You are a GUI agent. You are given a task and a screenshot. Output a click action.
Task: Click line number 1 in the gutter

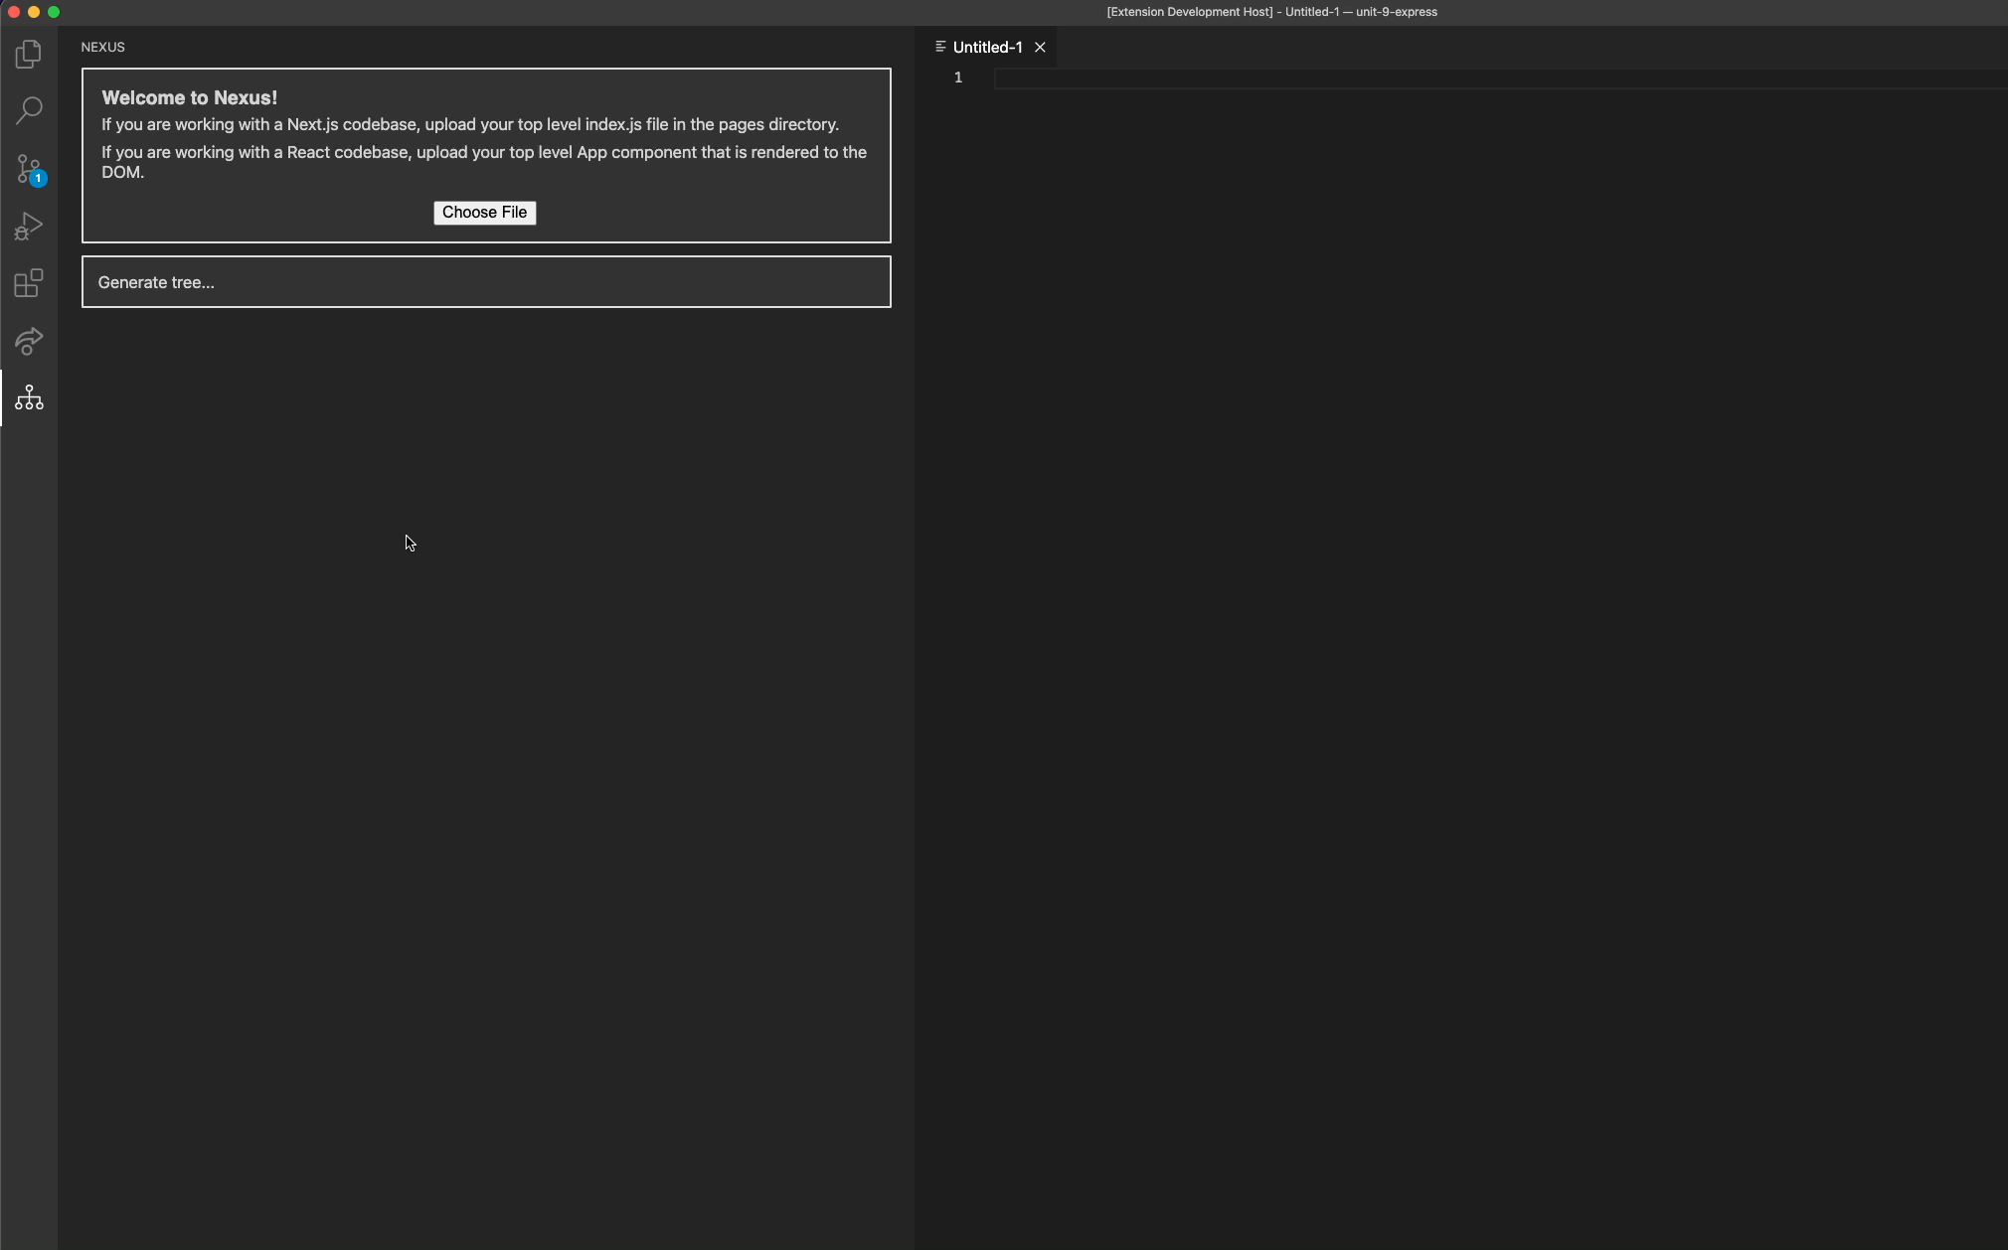coord(958,78)
